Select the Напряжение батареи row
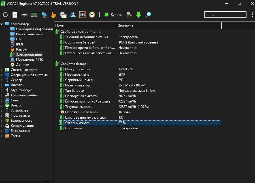Screen dimensions: 255x183 click(140, 112)
